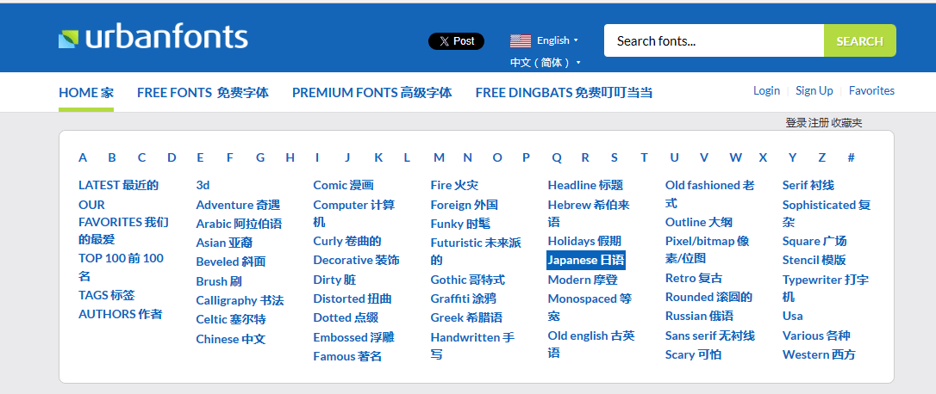Open the English language dropdown
The width and height of the screenshot is (936, 394).
click(557, 40)
